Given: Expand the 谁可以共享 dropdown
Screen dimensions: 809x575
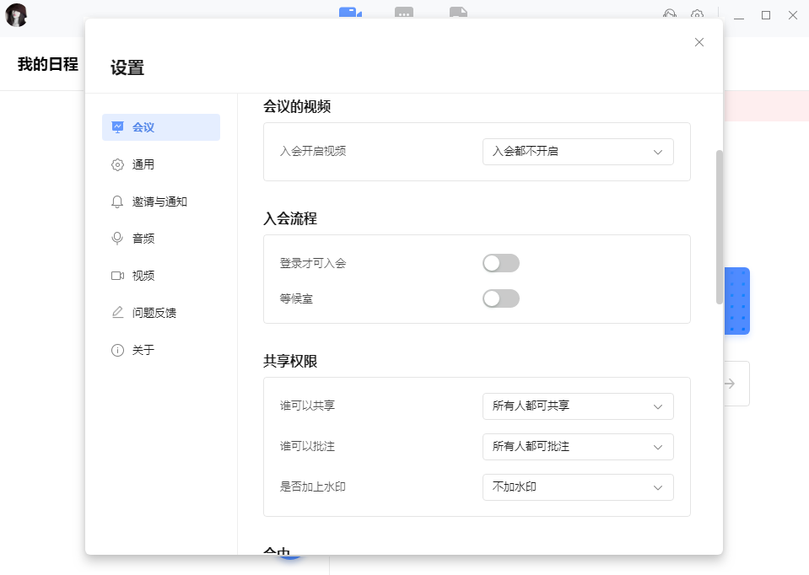Looking at the screenshot, I should coord(577,406).
